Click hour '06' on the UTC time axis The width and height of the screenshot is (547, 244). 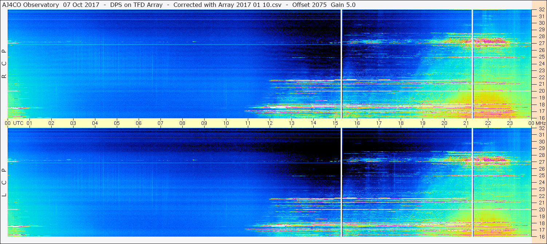click(139, 123)
